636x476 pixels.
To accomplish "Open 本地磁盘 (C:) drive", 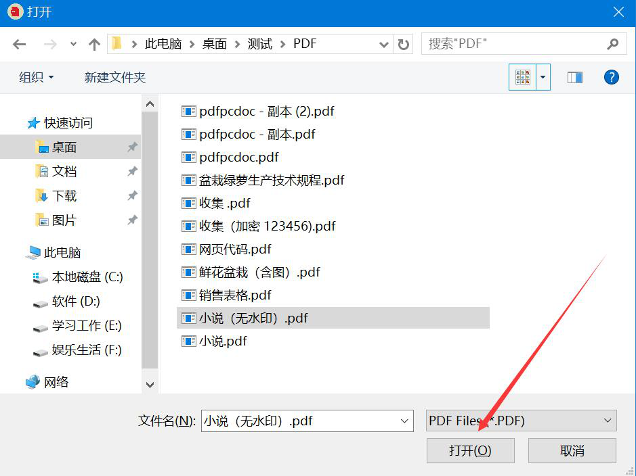I will [x=77, y=277].
